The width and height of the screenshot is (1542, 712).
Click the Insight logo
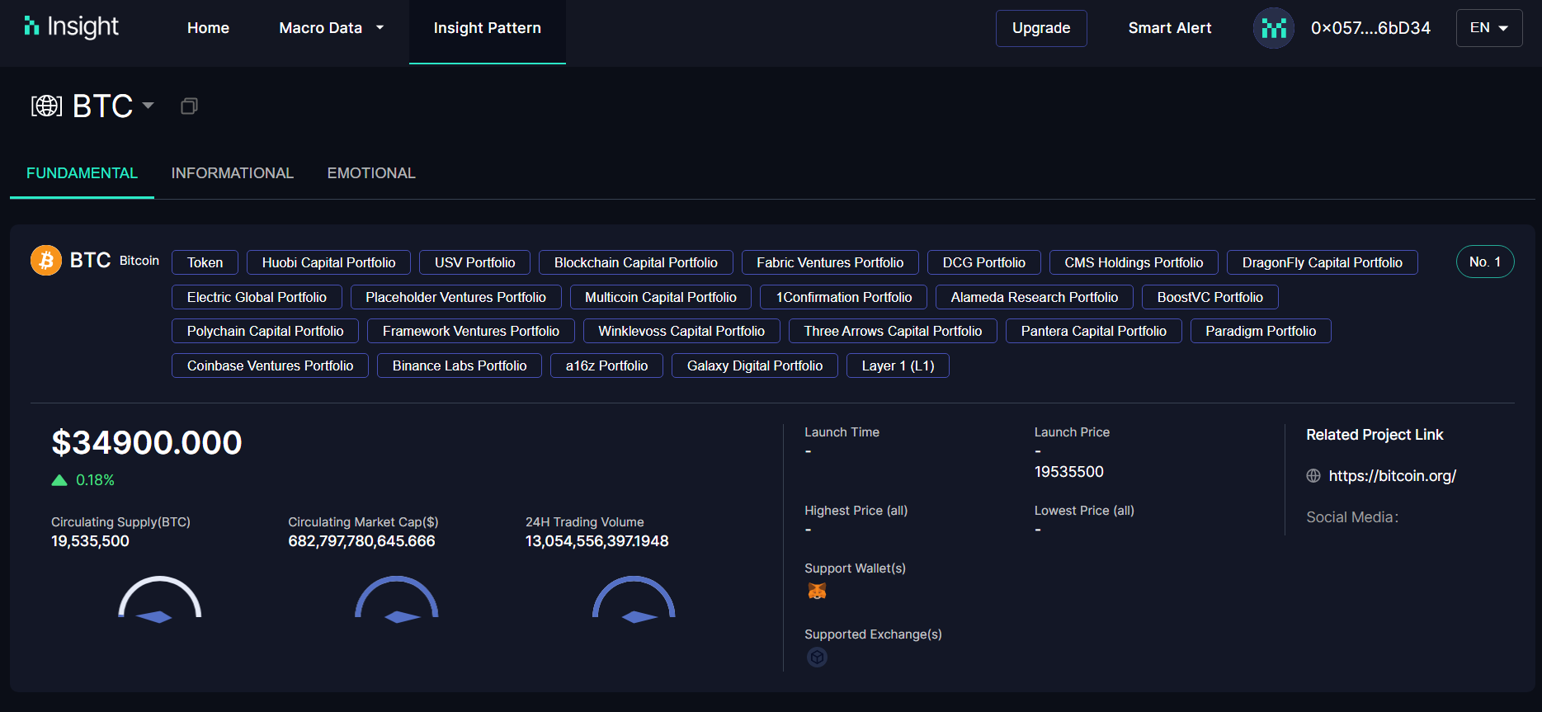[72, 26]
